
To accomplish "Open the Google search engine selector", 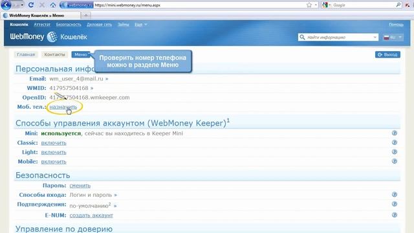I will 327,5.
